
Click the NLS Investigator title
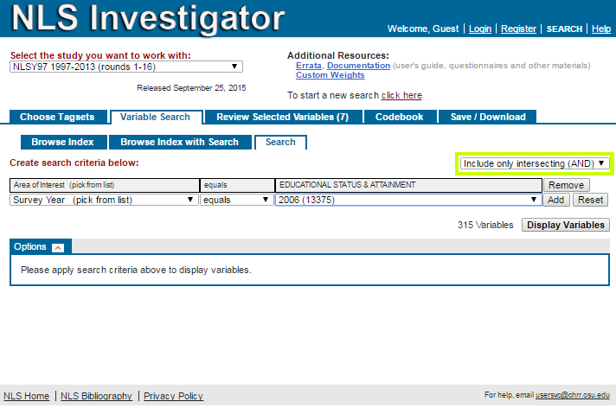[148, 18]
